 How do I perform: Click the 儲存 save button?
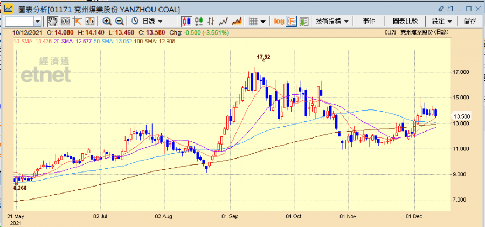(470, 21)
